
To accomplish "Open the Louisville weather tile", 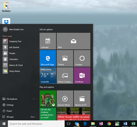I will [x=48, y=75].
